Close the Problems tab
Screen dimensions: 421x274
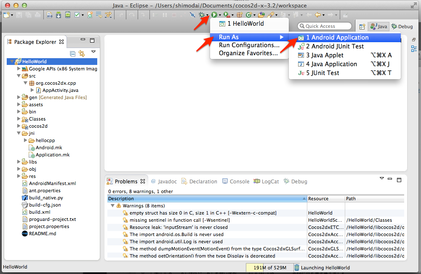(x=143, y=181)
